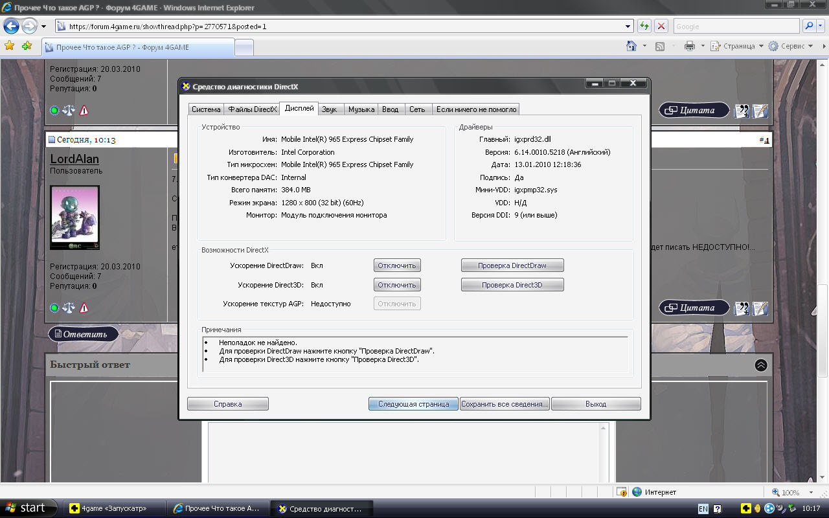Open the Сервис menu

(790, 46)
